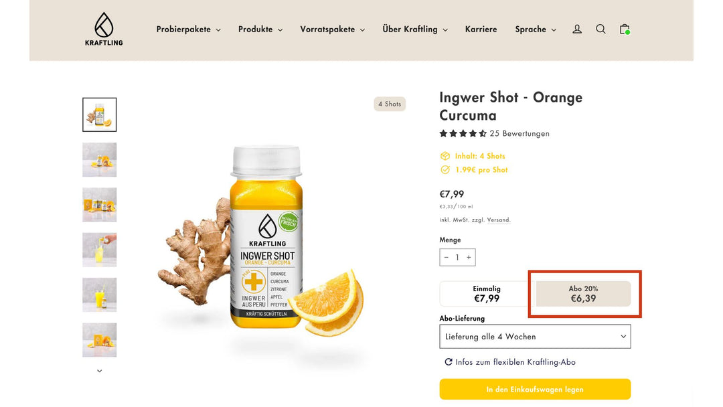This screenshot has width=723, height=407.
Task: Open the user account icon
Action: 577,29
